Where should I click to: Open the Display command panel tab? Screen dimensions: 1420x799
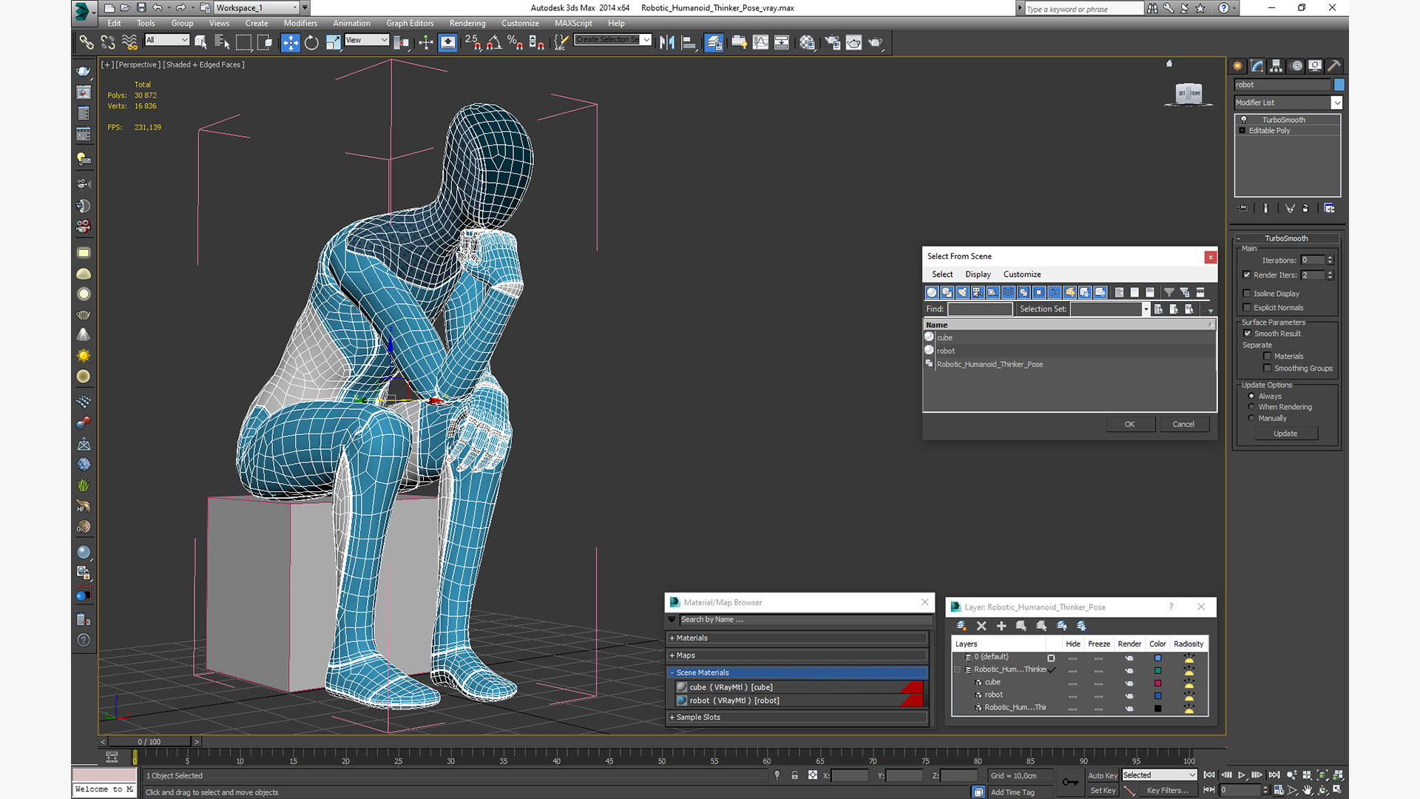pos(1314,66)
